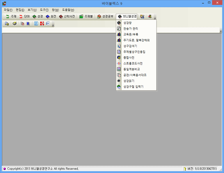Click the settings window icon after 브니엘성경
Screen dimensions: 224x173
[142, 17]
